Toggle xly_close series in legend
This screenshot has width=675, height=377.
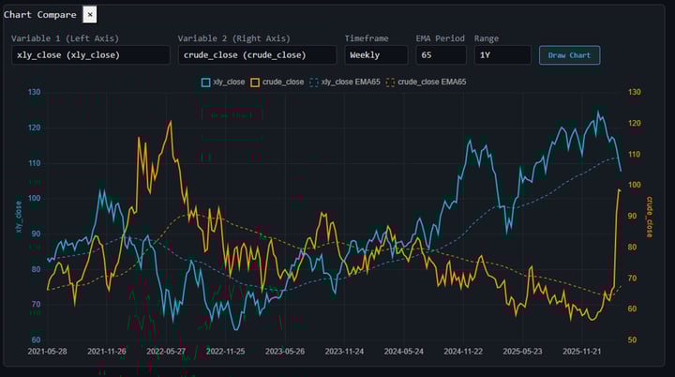coord(223,82)
